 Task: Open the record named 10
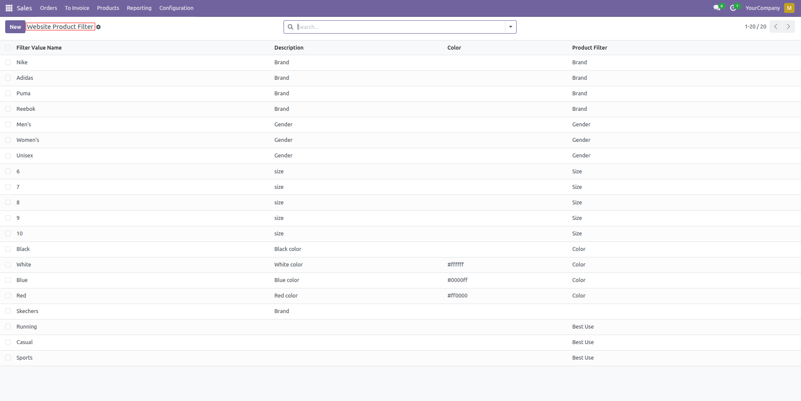pyautogui.click(x=19, y=234)
